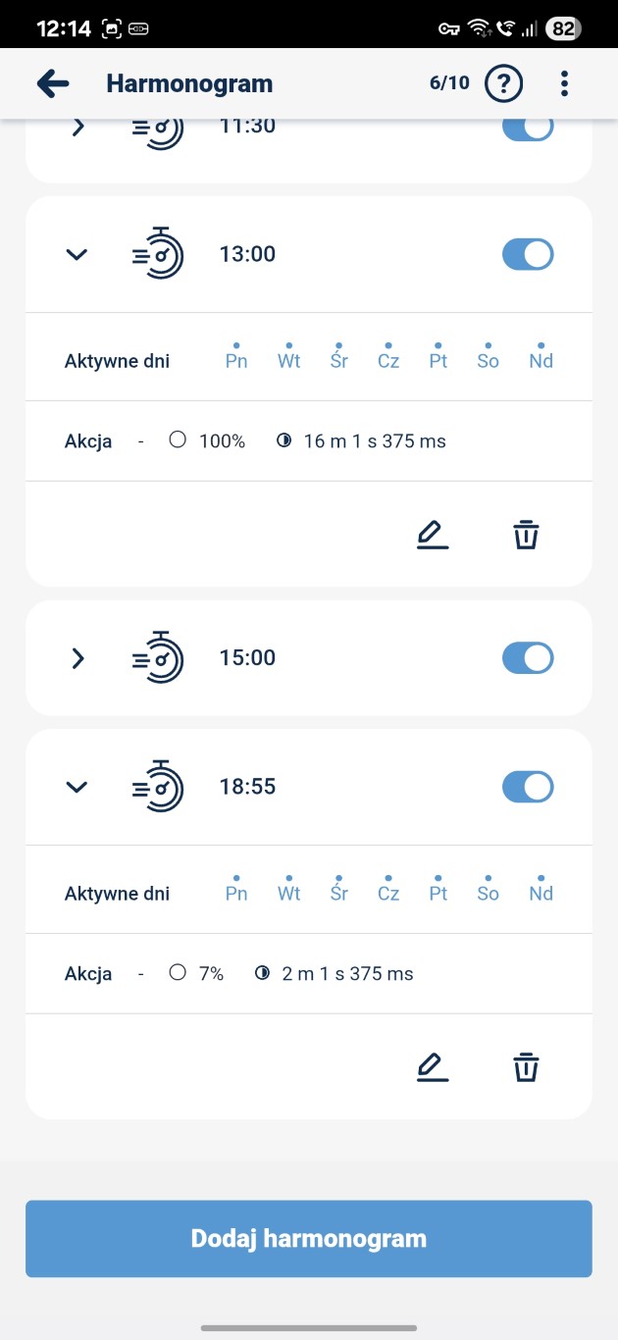Edit the 18:55 schedule with pencil icon

[432, 1067]
